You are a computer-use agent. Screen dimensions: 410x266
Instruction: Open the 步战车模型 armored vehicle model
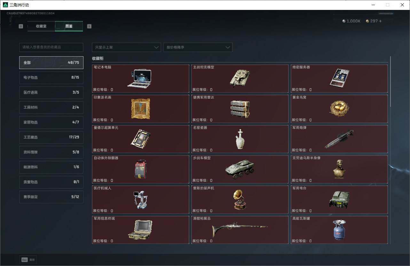pos(240,169)
